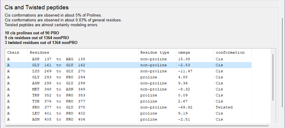Click the Residue type column header
285x128 pixels.
coord(155,52)
